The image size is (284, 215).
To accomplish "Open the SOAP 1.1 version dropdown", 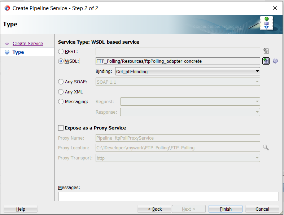I will pos(178,82).
